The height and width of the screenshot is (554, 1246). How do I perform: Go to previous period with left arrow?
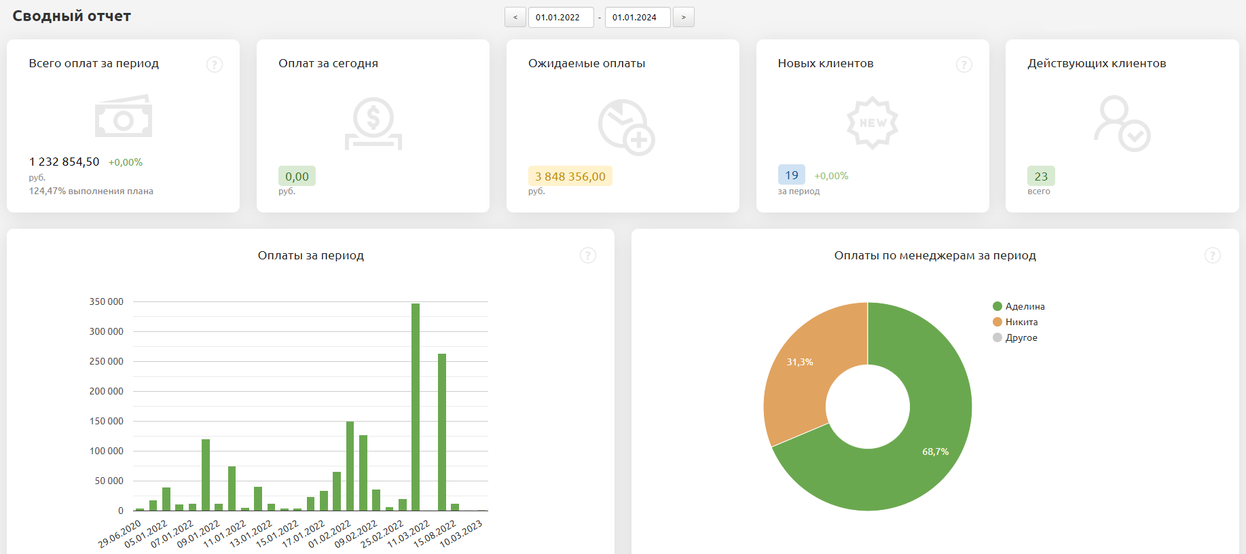click(x=515, y=17)
